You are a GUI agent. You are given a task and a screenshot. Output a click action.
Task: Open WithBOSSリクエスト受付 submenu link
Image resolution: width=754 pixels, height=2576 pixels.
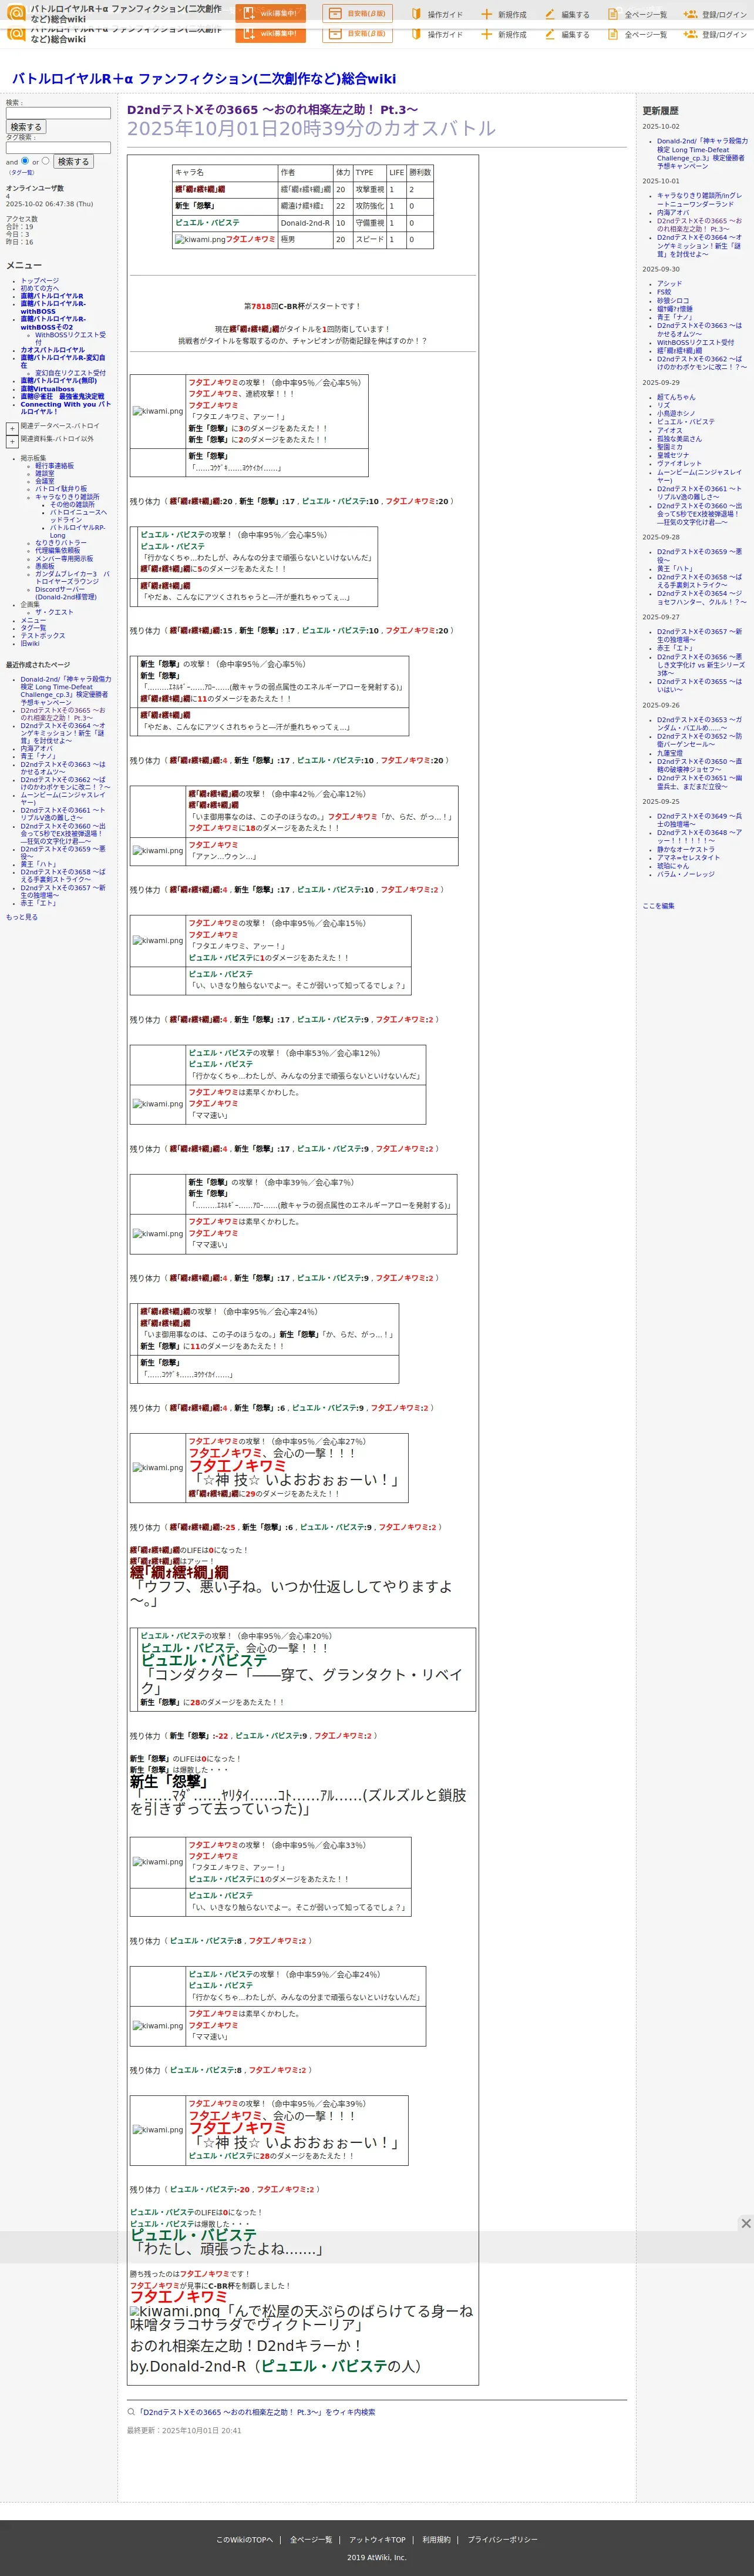click(x=70, y=338)
